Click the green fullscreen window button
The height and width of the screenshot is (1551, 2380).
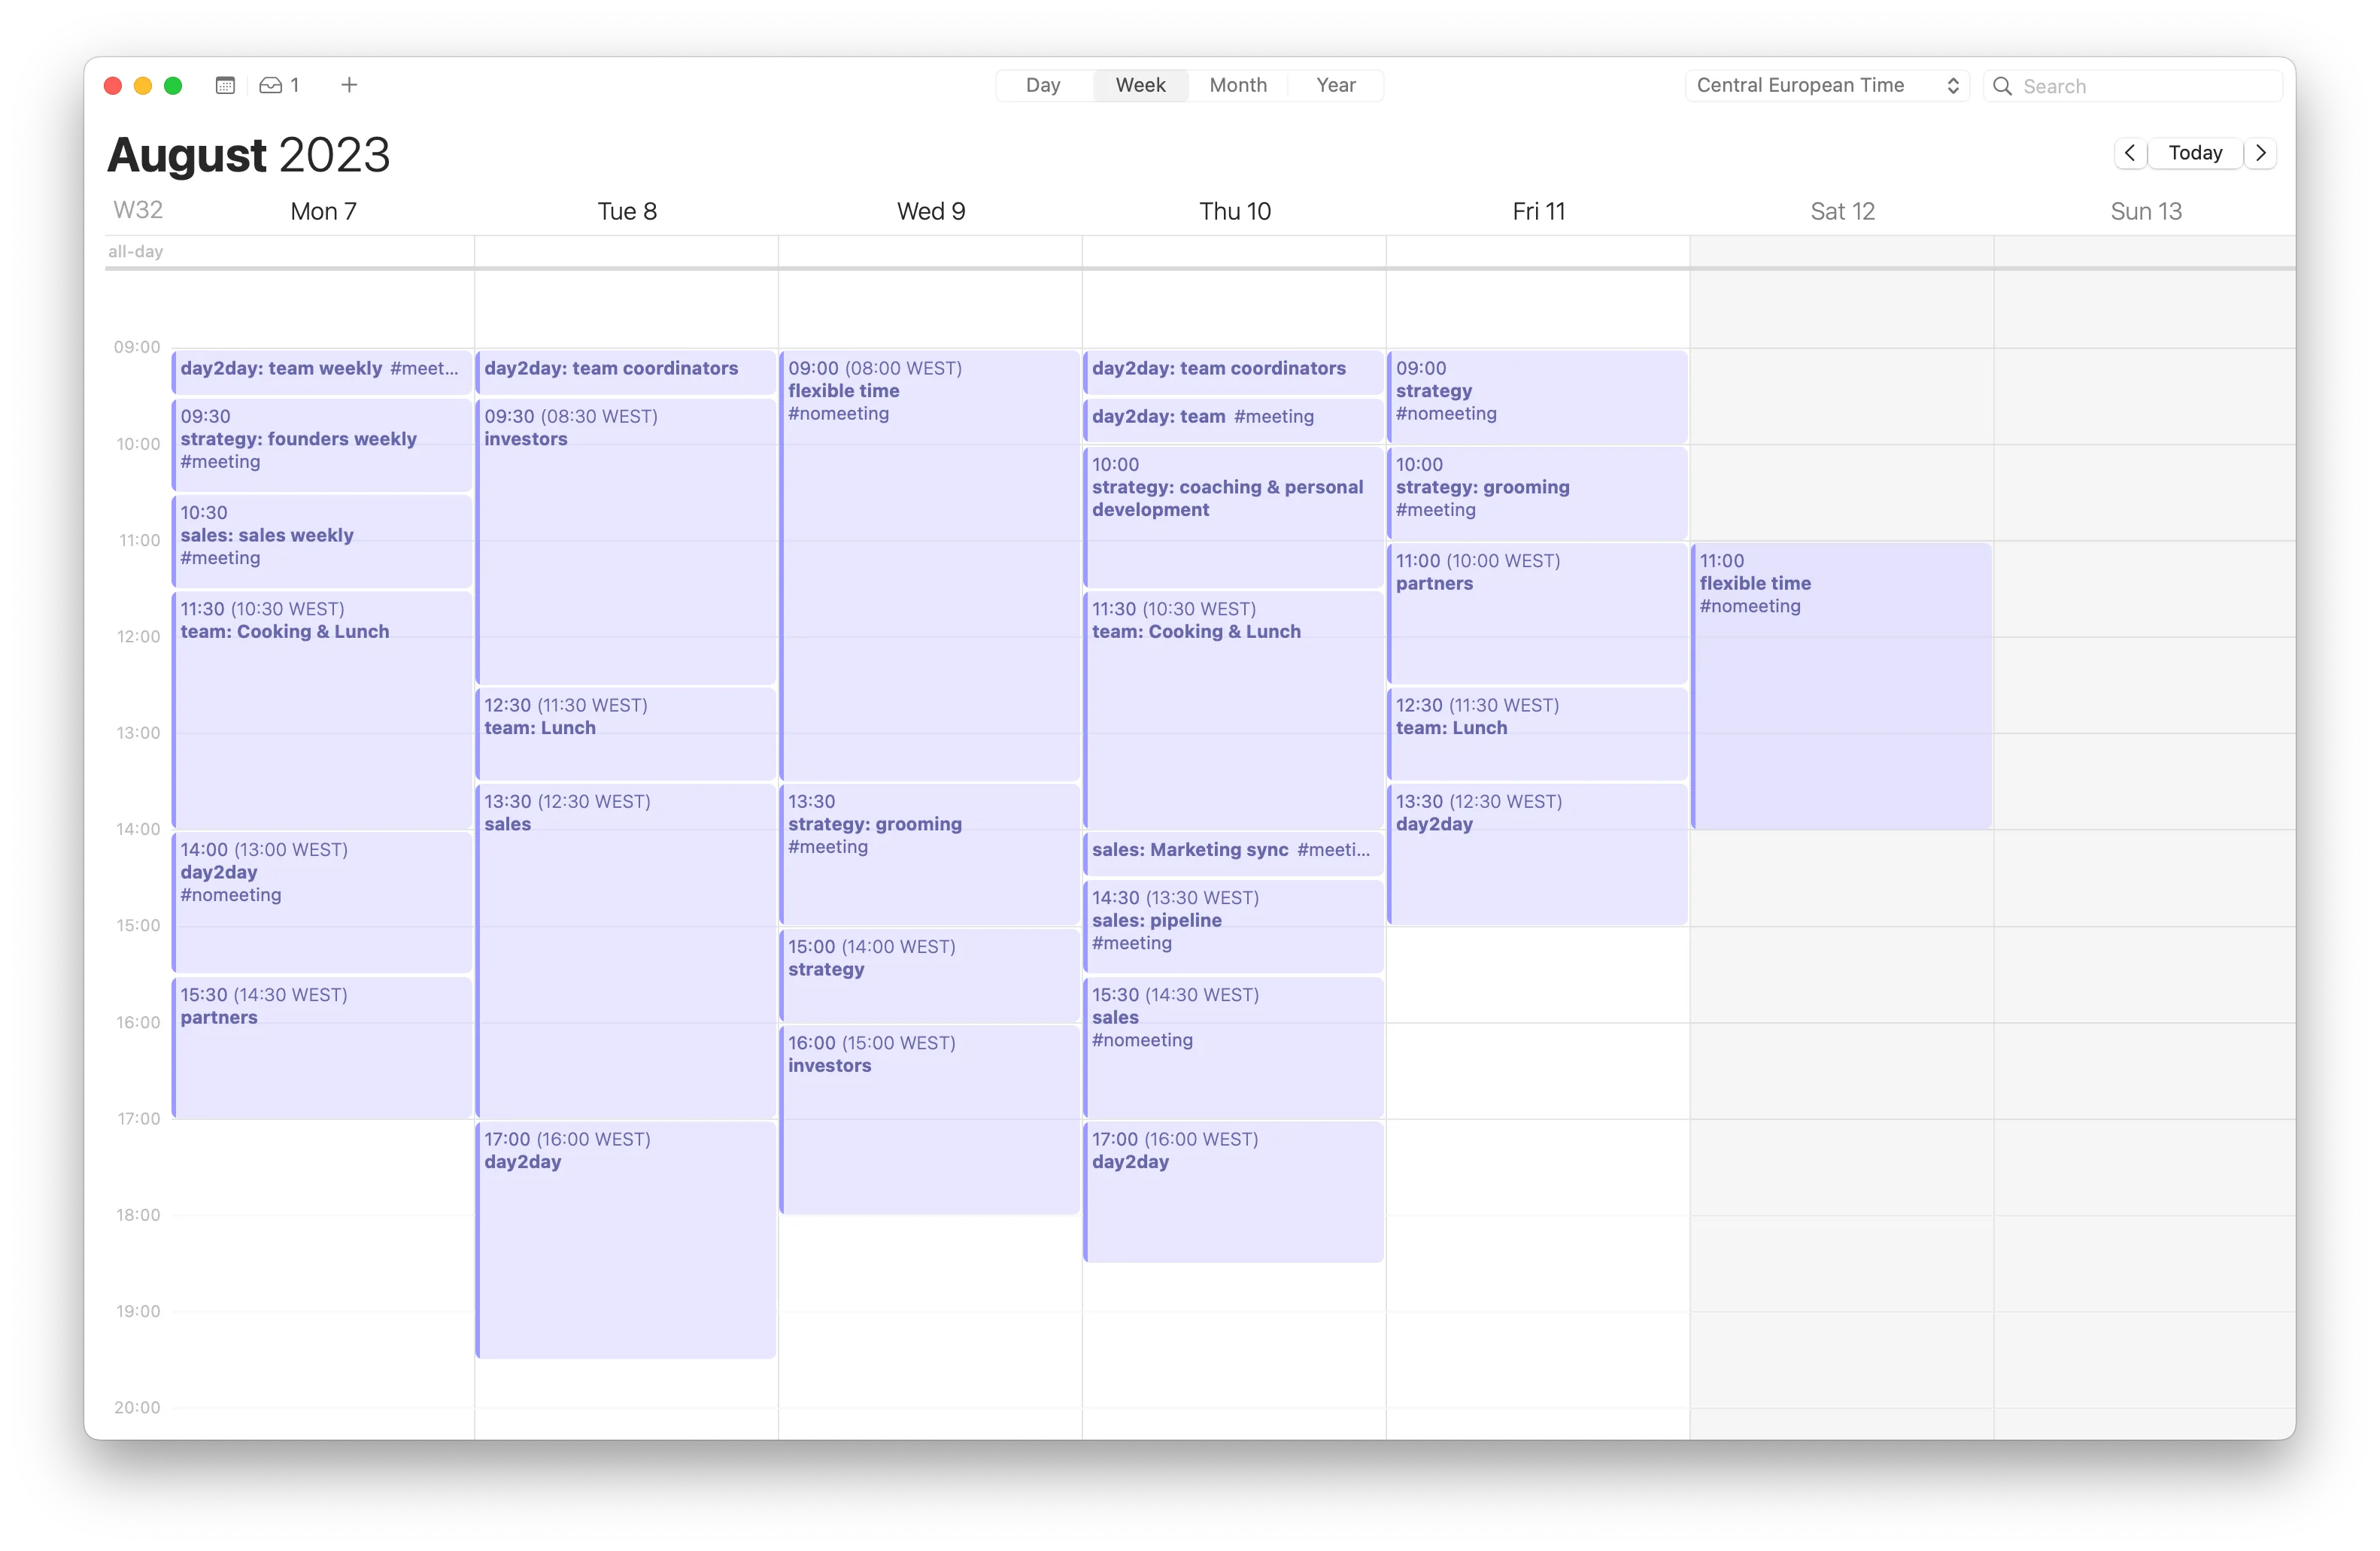(x=173, y=86)
